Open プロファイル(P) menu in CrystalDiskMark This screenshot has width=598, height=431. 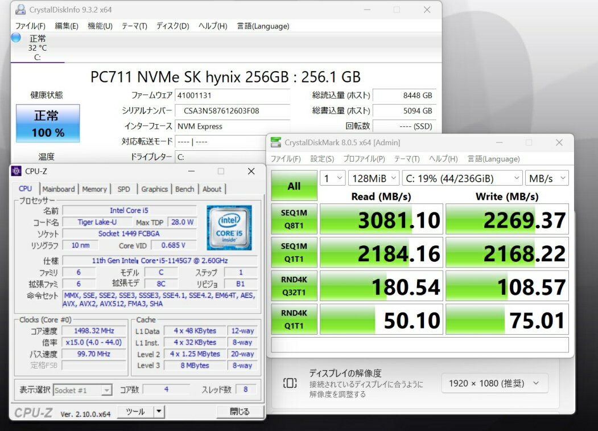click(364, 159)
